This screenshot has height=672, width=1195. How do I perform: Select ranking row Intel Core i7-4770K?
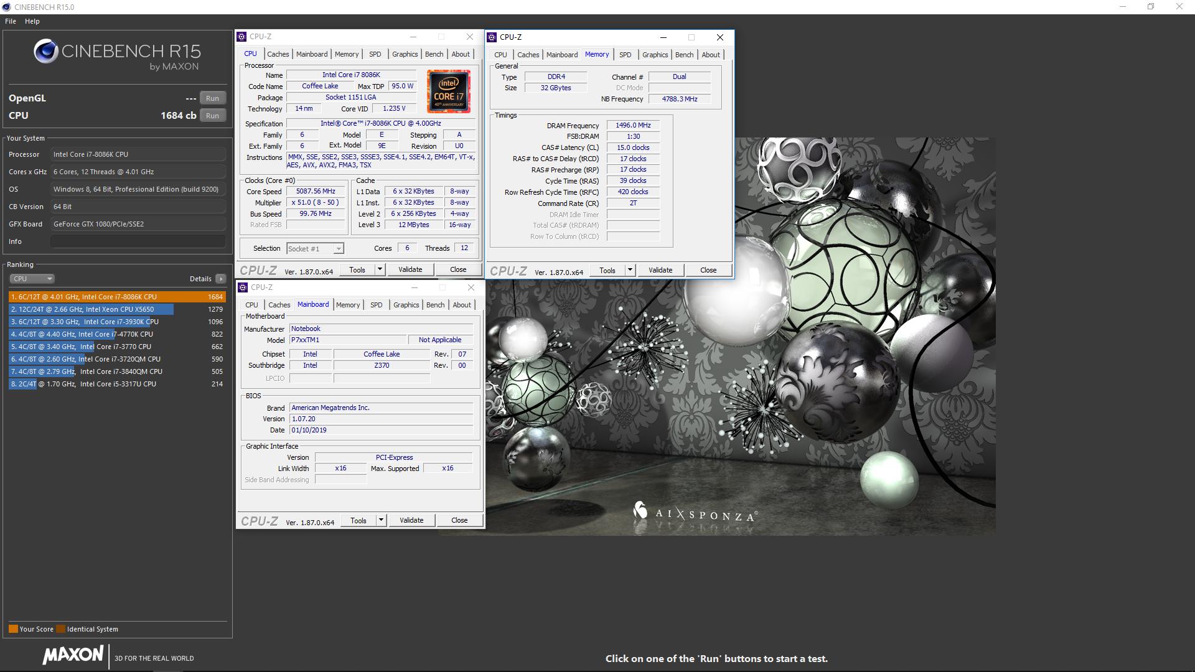click(117, 334)
